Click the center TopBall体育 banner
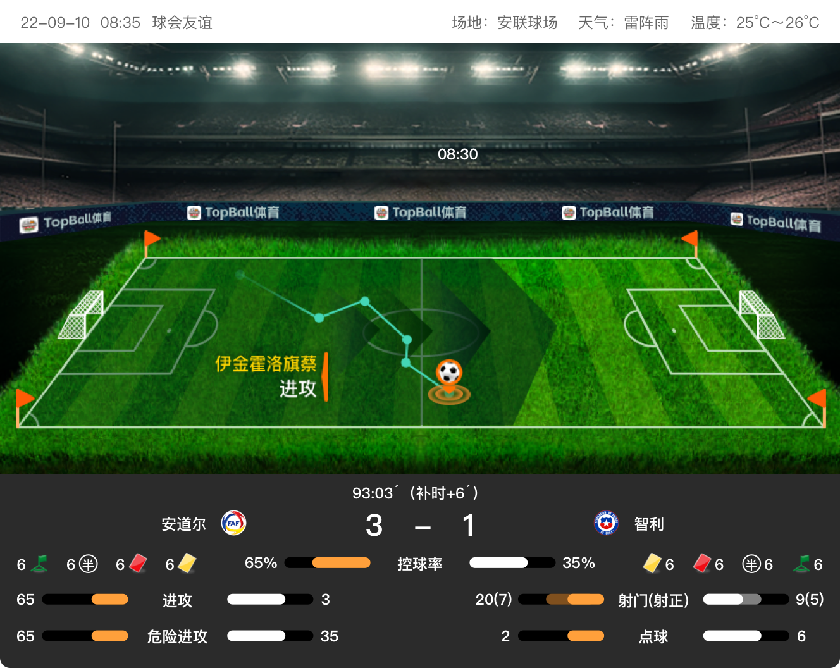 pos(421,213)
